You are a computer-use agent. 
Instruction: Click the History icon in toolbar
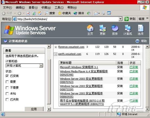click(89, 13)
